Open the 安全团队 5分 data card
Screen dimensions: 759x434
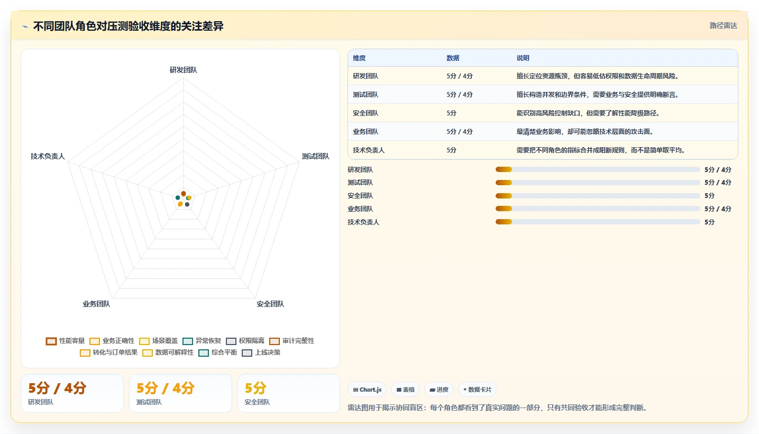289,393
